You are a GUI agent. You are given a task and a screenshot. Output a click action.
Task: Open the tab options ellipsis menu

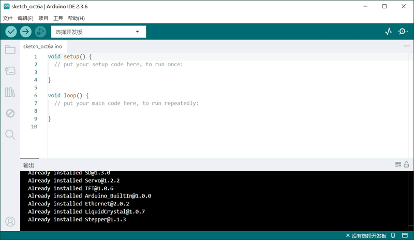pos(407,46)
